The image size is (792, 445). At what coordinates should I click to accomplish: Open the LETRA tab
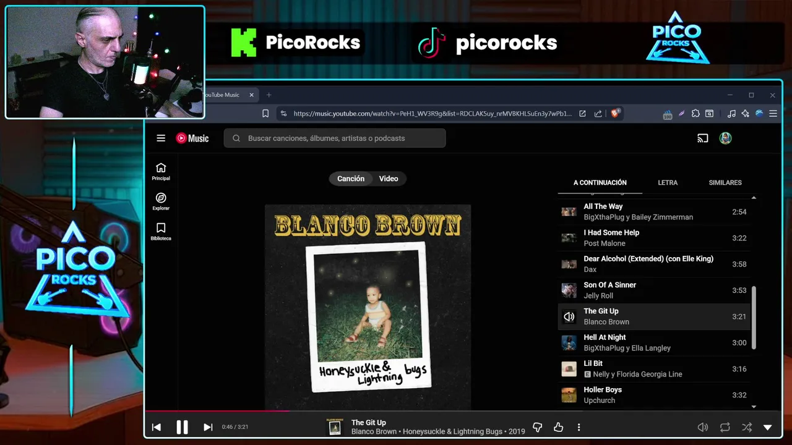[668, 182]
